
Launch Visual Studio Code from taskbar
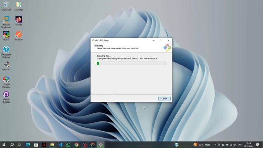click(60, 145)
